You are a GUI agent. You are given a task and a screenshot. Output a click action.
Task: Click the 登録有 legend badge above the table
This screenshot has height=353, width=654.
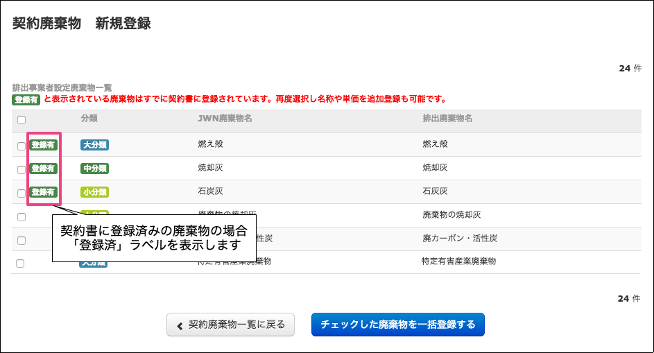point(26,99)
